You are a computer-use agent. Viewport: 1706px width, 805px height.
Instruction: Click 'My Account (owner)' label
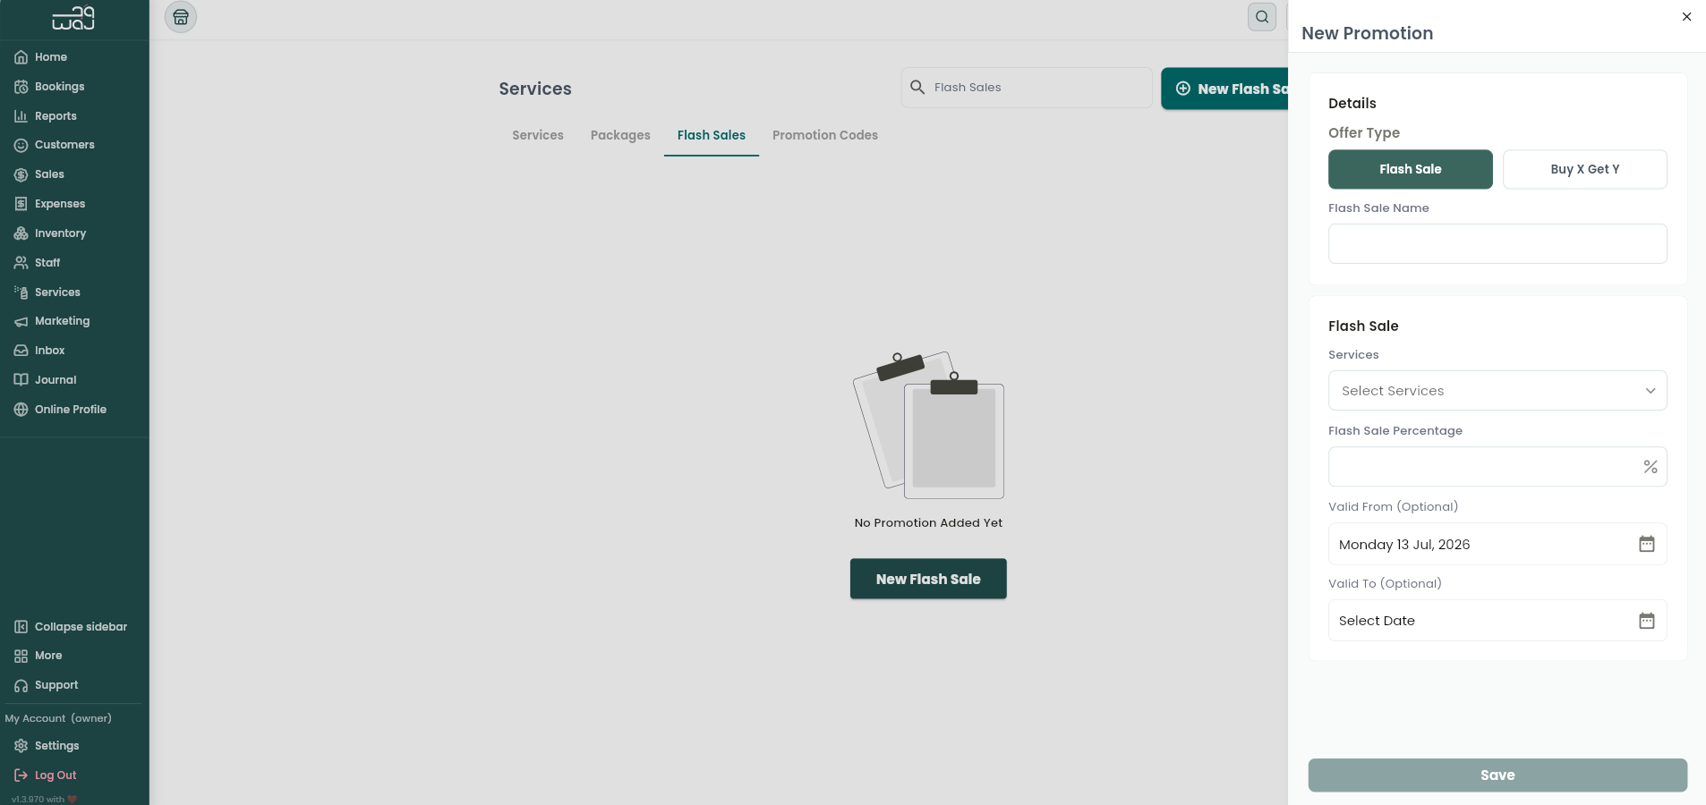[58, 718]
